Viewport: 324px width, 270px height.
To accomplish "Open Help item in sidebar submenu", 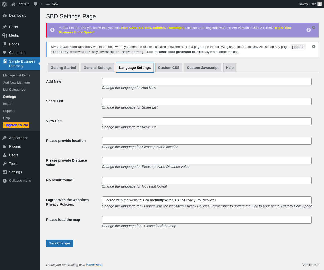I will coord(6,118).
